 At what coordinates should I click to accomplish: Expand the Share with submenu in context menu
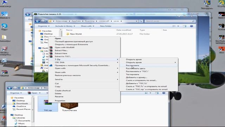pos(84,72)
